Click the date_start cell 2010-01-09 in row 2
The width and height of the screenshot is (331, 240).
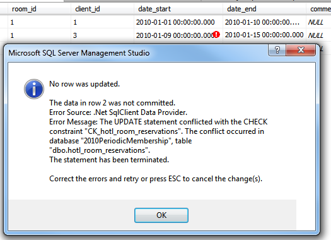(x=178, y=35)
